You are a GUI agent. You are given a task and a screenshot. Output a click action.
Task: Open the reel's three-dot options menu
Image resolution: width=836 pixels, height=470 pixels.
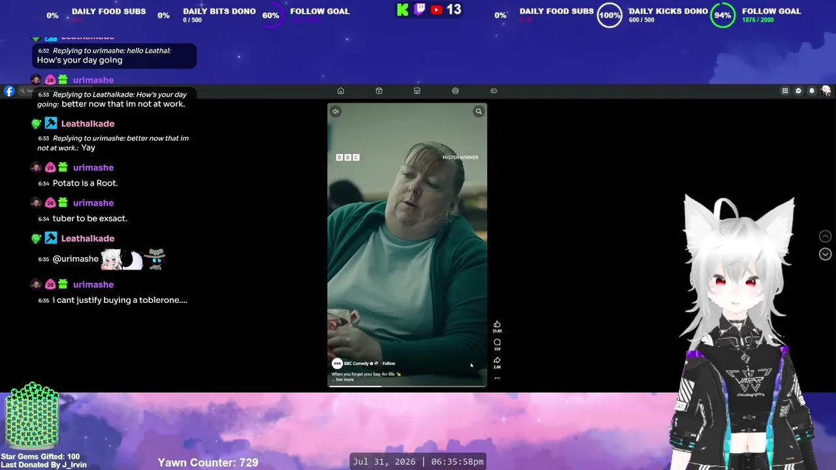497,378
